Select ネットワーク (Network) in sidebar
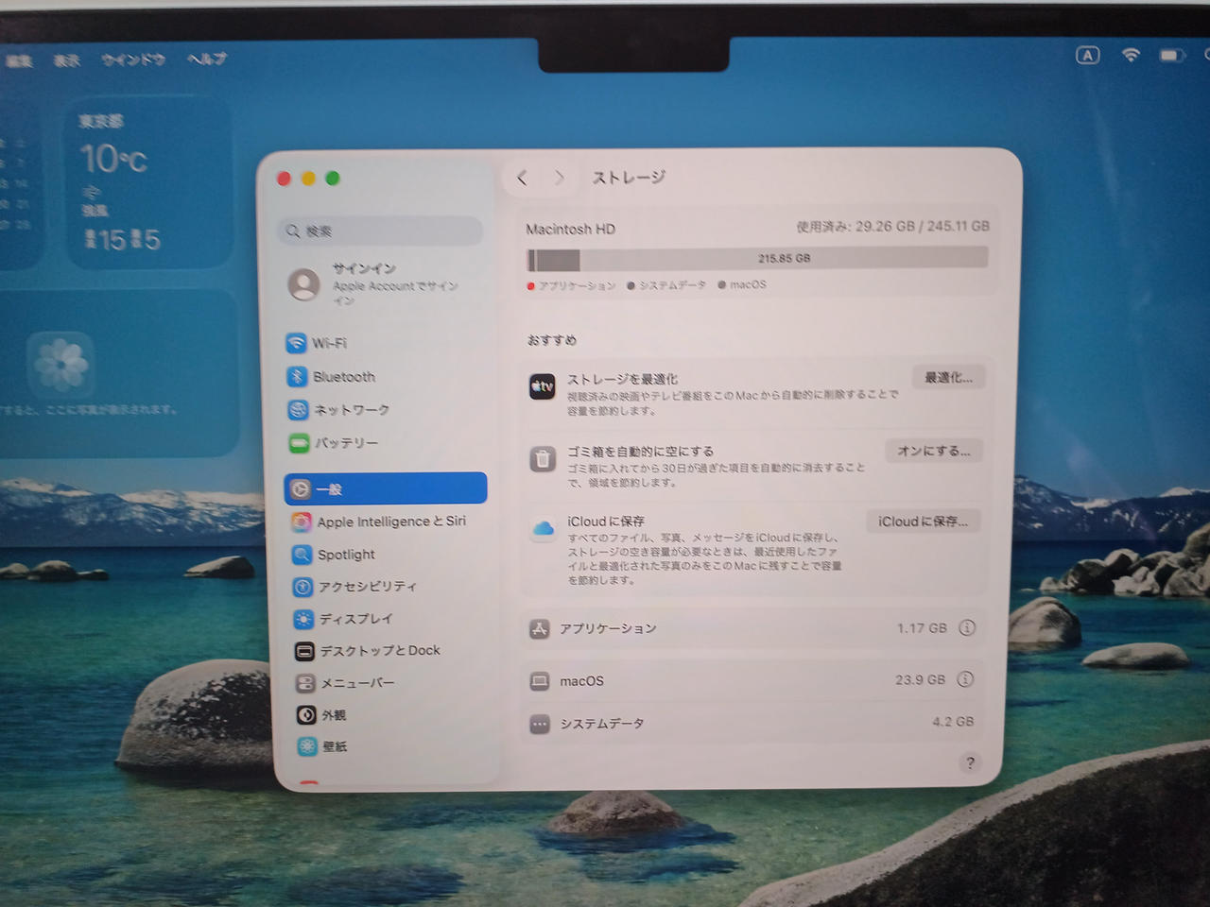Image resolution: width=1210 pixels, height=907 pixels. click(350, 410)
